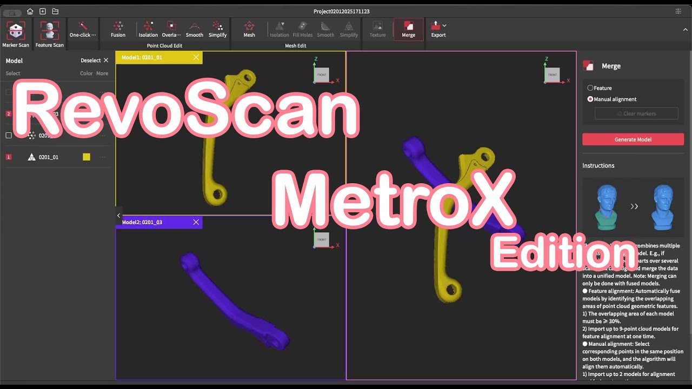Click the Instructions heading
Screen dimensions: 692x389
pos(598,165)
